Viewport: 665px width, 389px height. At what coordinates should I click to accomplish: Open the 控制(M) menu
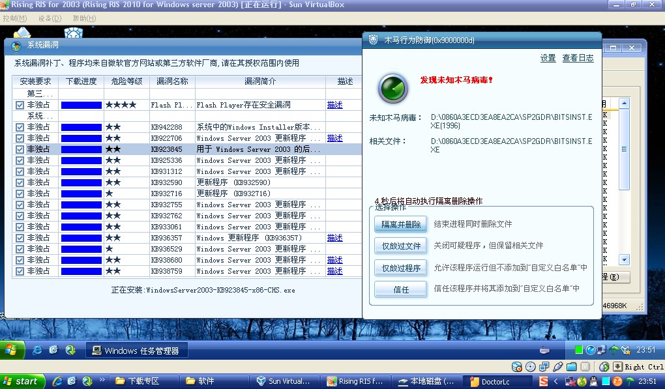pyautogui.click(x=15, y=18)
